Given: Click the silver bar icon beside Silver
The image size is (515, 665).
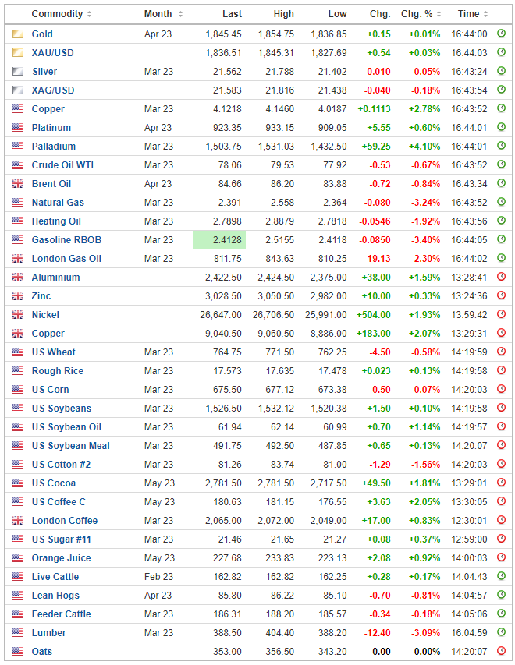Looking at the screenshot, I should (18, 71).
